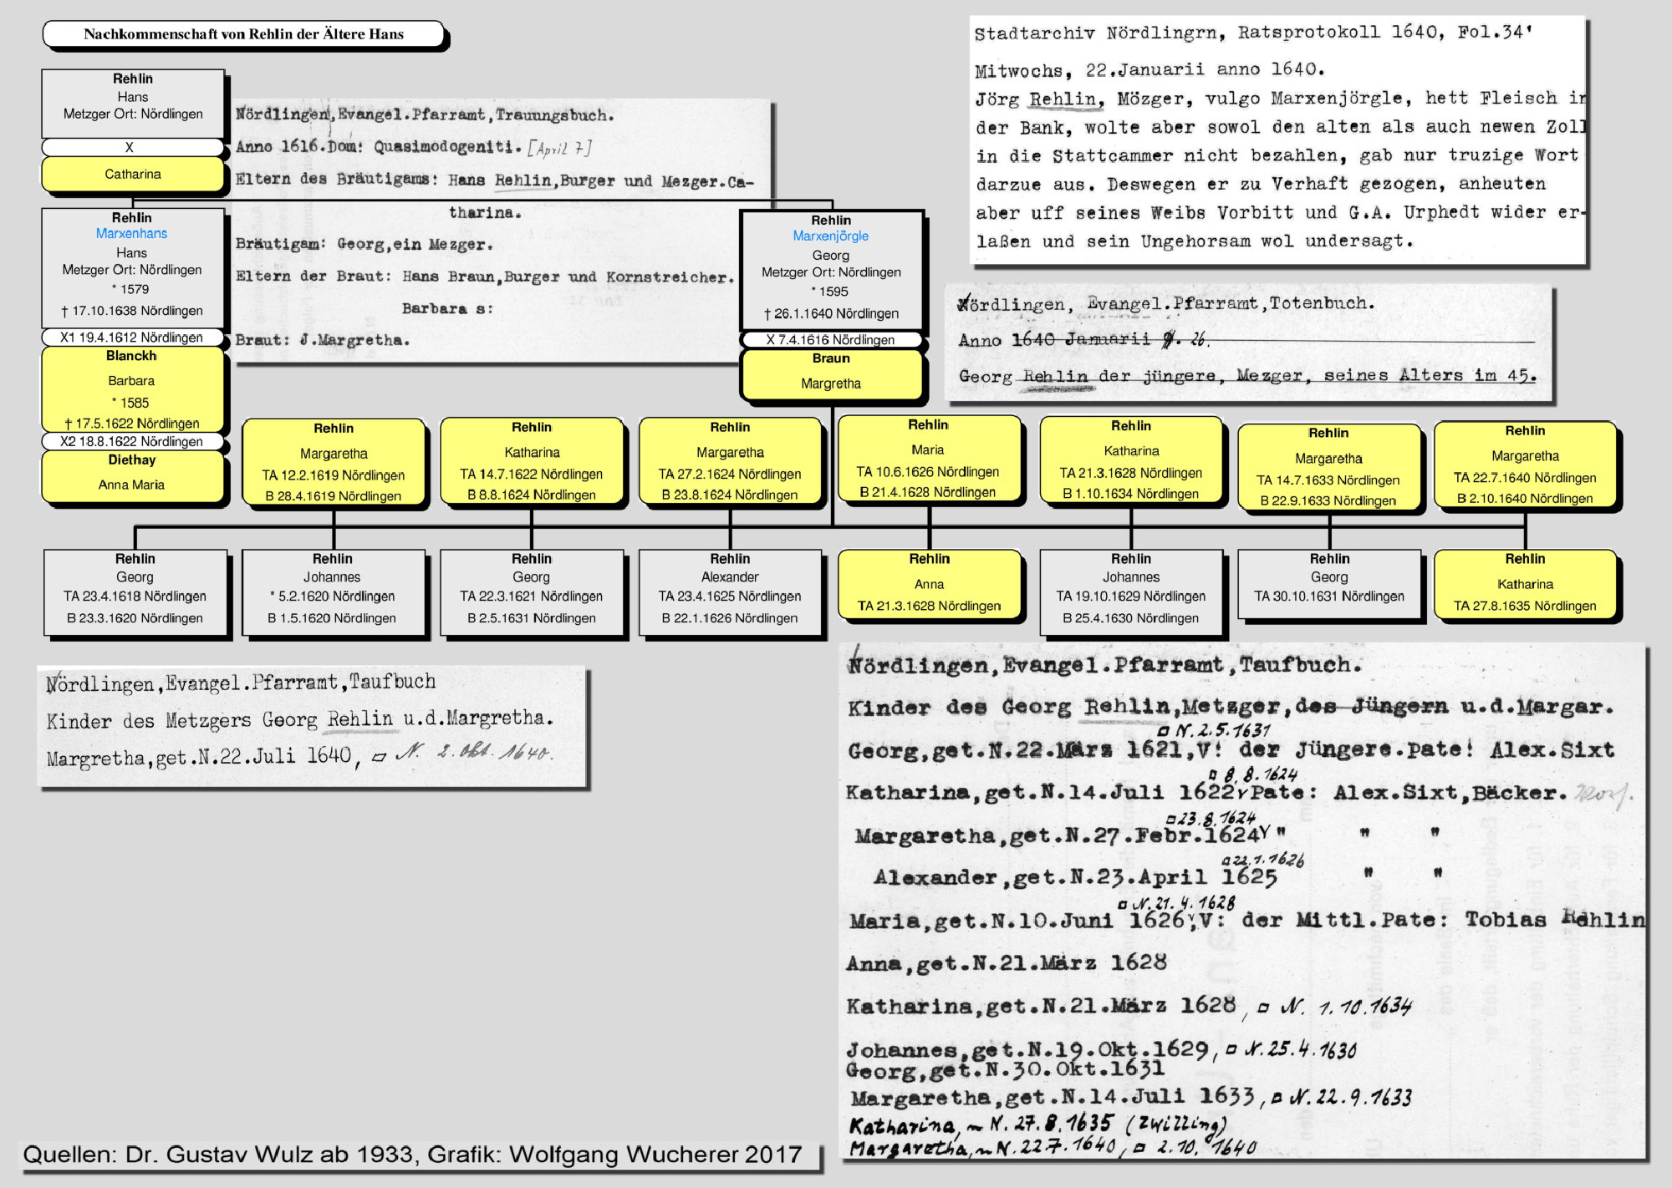Image resolution: width=1672 pixels, height=1188 pixels.
Task: Click the yellow Catharina spouse box
Action: tap(133, 175)
